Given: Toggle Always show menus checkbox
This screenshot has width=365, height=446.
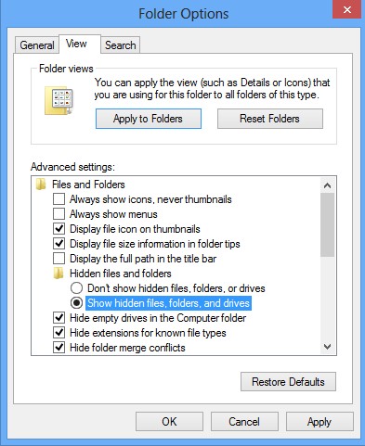Looking at the screenshot, I should coord(59,214).
